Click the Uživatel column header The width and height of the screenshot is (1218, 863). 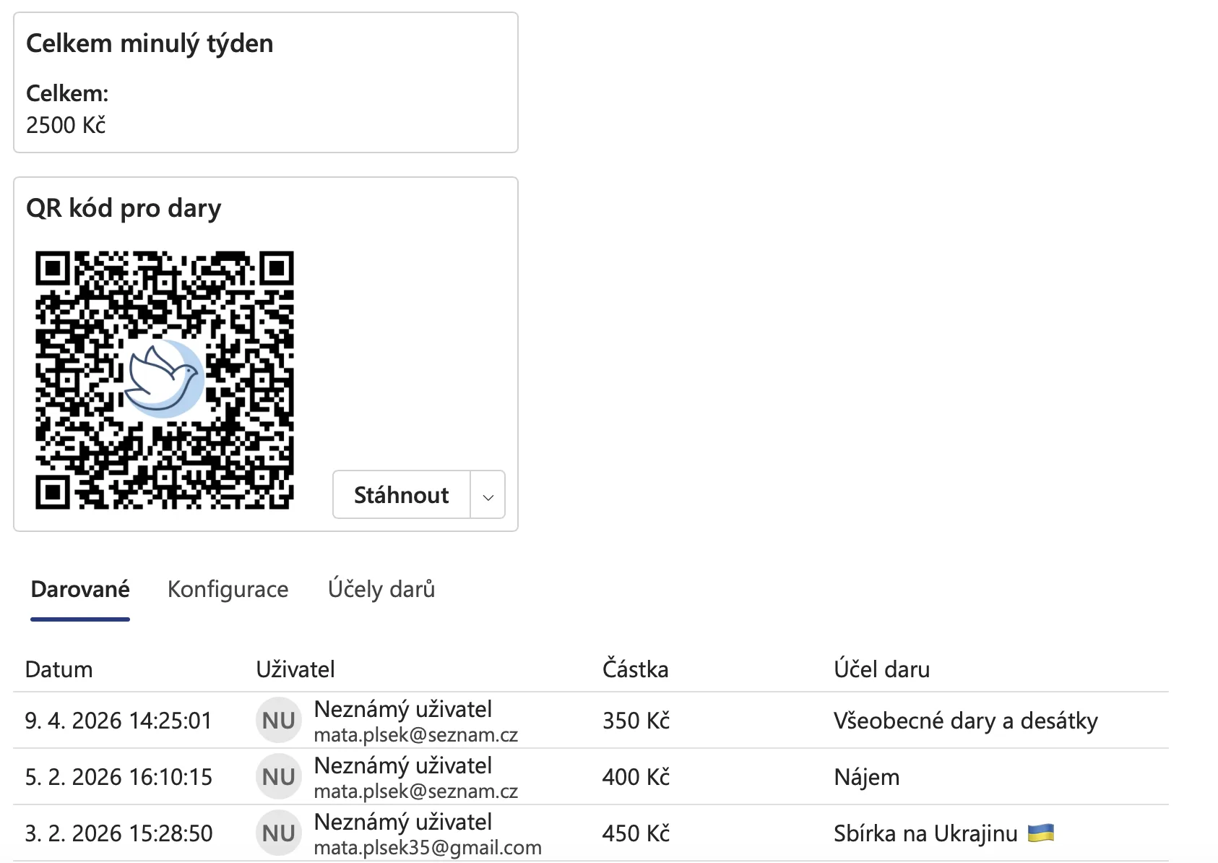[x=295, y=669]
